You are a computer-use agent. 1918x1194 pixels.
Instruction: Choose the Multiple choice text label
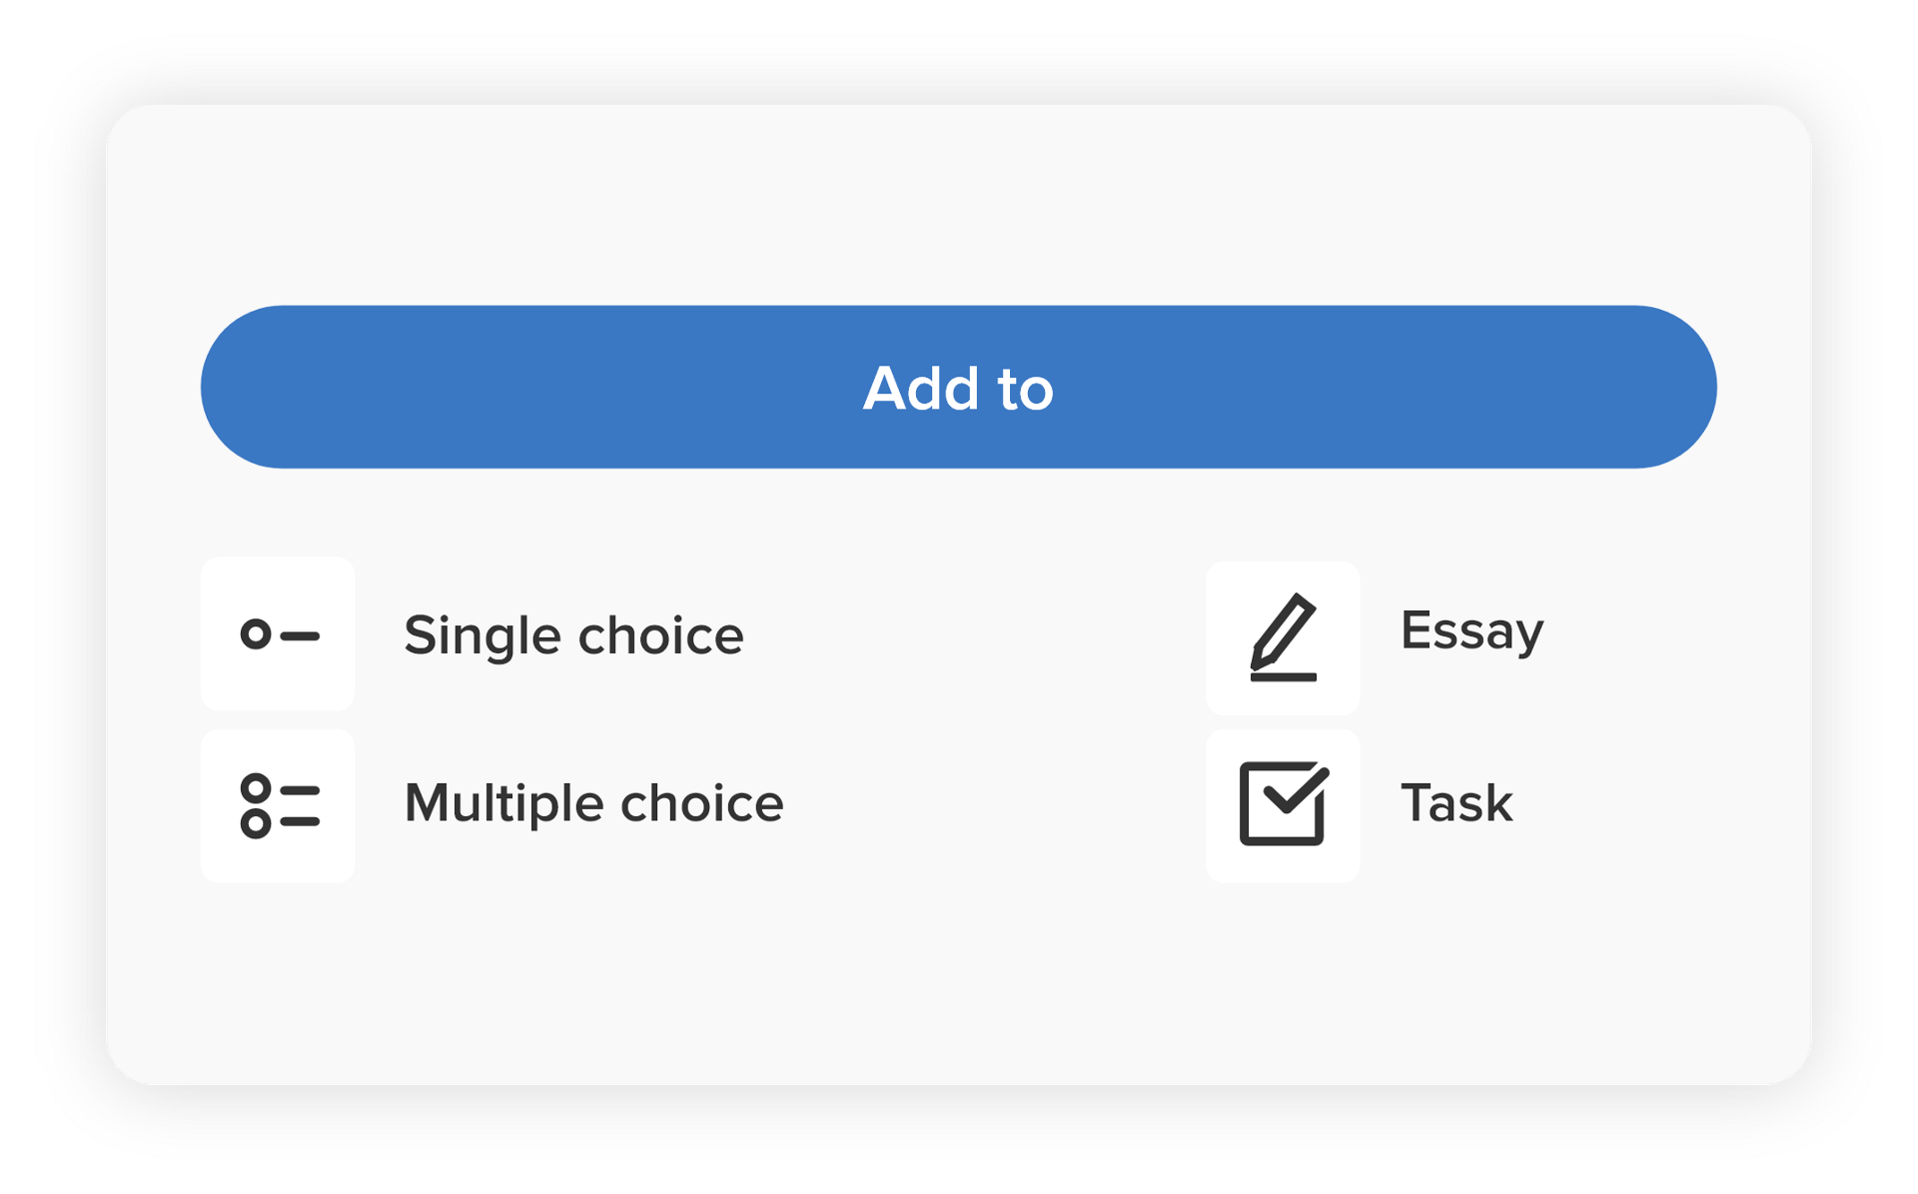tap(593, 803)
